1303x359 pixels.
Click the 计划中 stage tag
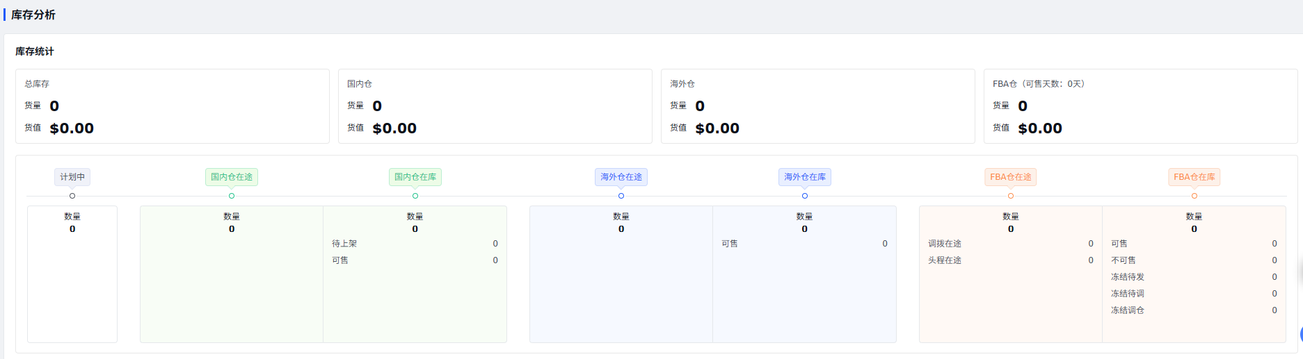[72, 177]
